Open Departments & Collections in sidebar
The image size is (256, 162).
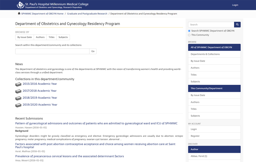pyautogui.click(x=214, y=54)
